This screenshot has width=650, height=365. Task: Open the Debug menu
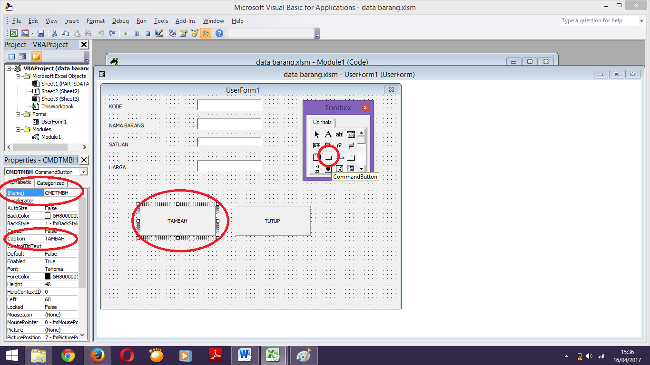point(120,20)
